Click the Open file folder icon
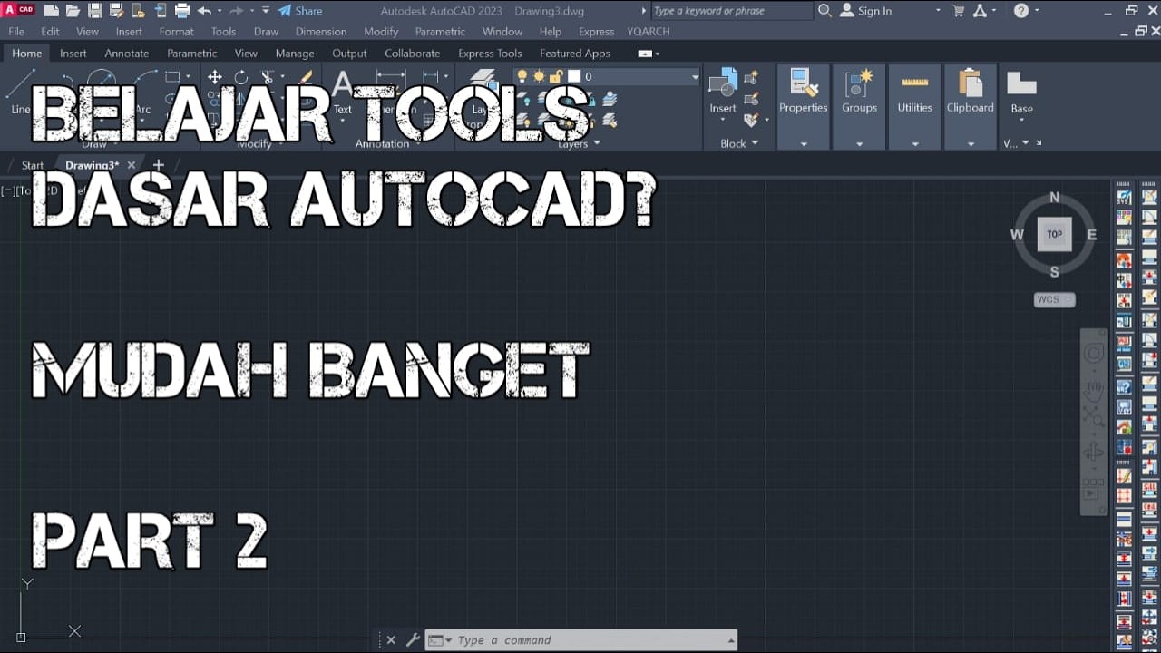The image size is (1161, 653). tap(73, 11)
